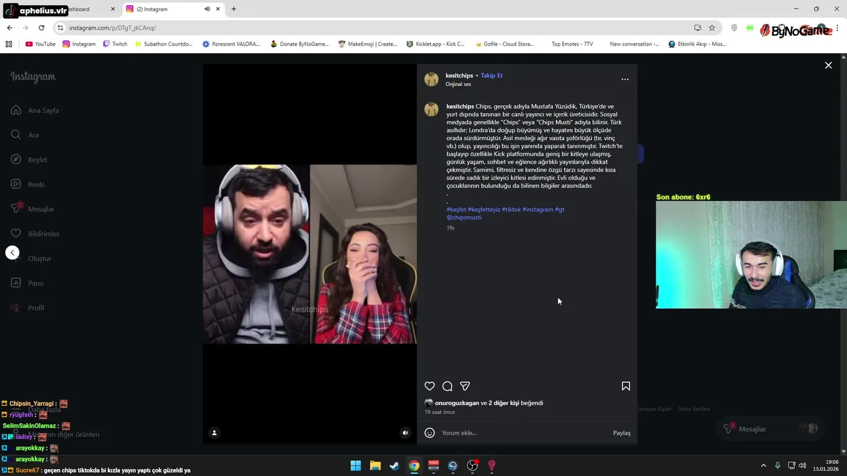The height and width of the screenshot is (476, 847).
Task: Open the apps grid in the bookmarks bar
Action: pyautogui.click(x=9, y=44)
